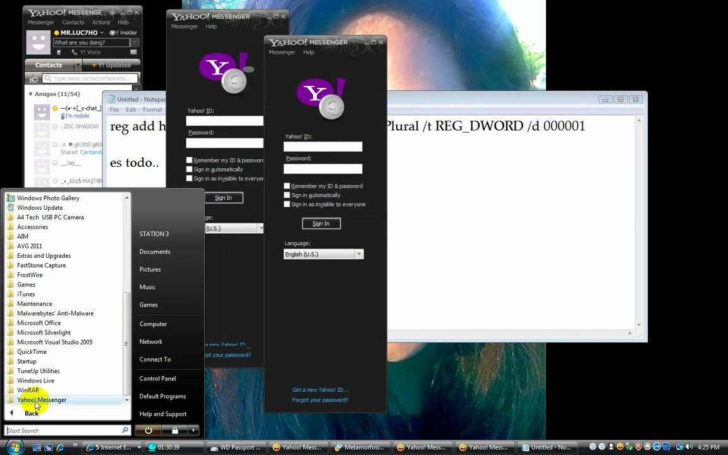This screenshot has height=455, width=728.
Task: Open the 5 Internet Explorer taskbar group
Action: [x=113, y=447]
